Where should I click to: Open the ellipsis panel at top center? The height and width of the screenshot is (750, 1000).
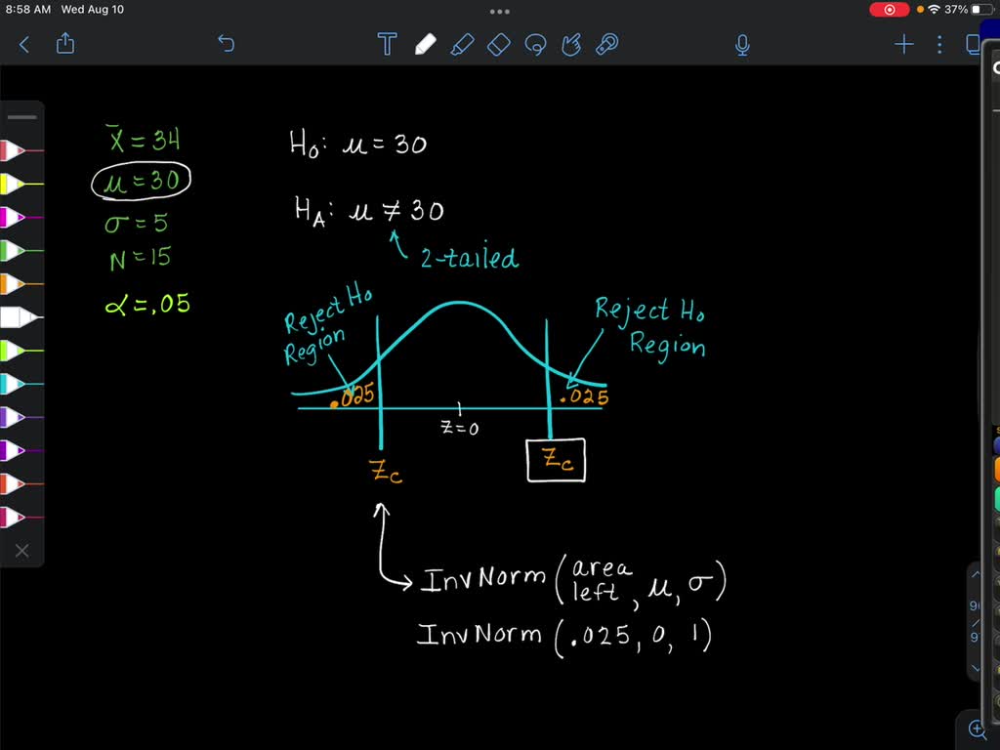click(500, 11)
